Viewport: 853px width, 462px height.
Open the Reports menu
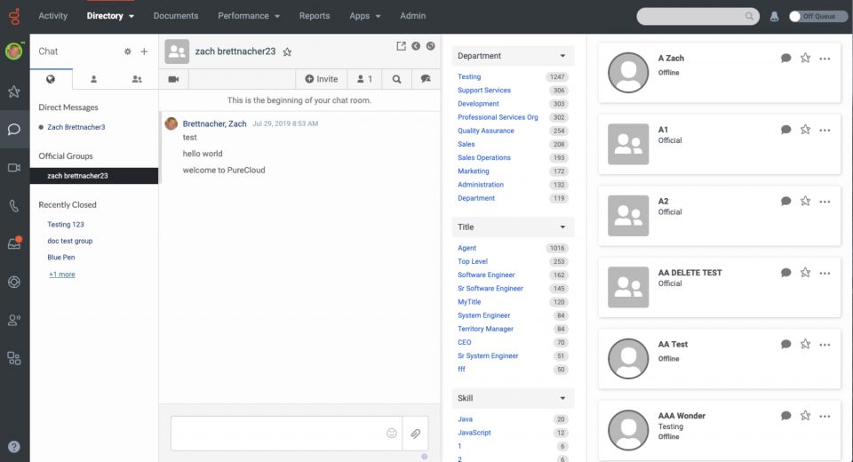pyautogui.click(x=315, y=16)
